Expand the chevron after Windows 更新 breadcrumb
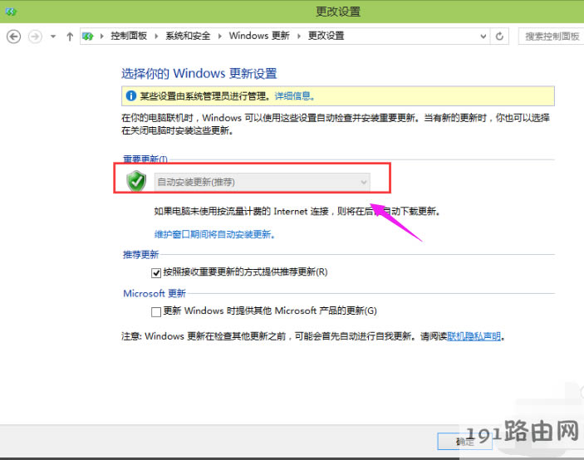Screen dimensions: 584x460 point(299,36)
